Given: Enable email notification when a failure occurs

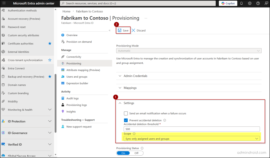Looking at the screenshot, I should [126, 113].
